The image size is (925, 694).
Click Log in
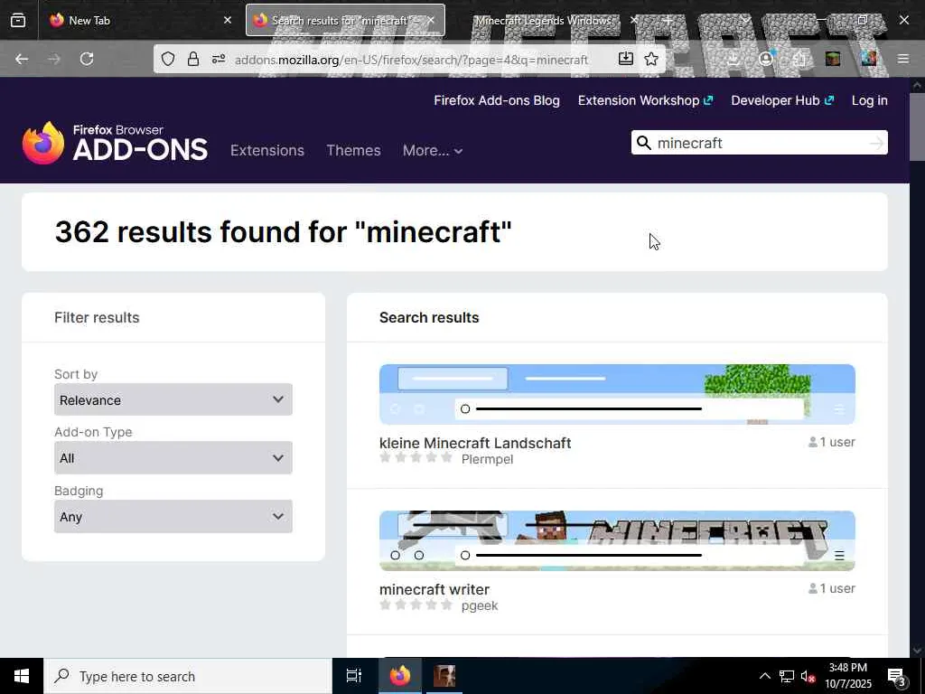tap(870, 100)
